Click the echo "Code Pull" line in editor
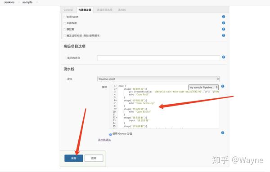The height and width of the screenshot is (172, 270). (139, 94)
